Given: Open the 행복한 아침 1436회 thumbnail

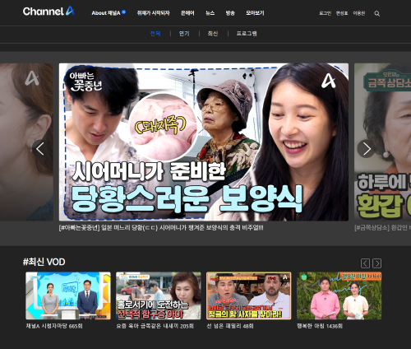Looking at the screenshot, I should click(x=339, y=295).
